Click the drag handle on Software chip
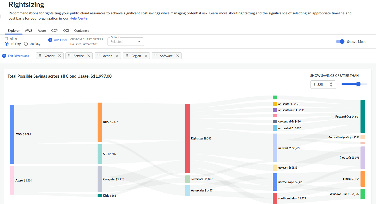This screenshot has height=204, width=376. [155, 56]
